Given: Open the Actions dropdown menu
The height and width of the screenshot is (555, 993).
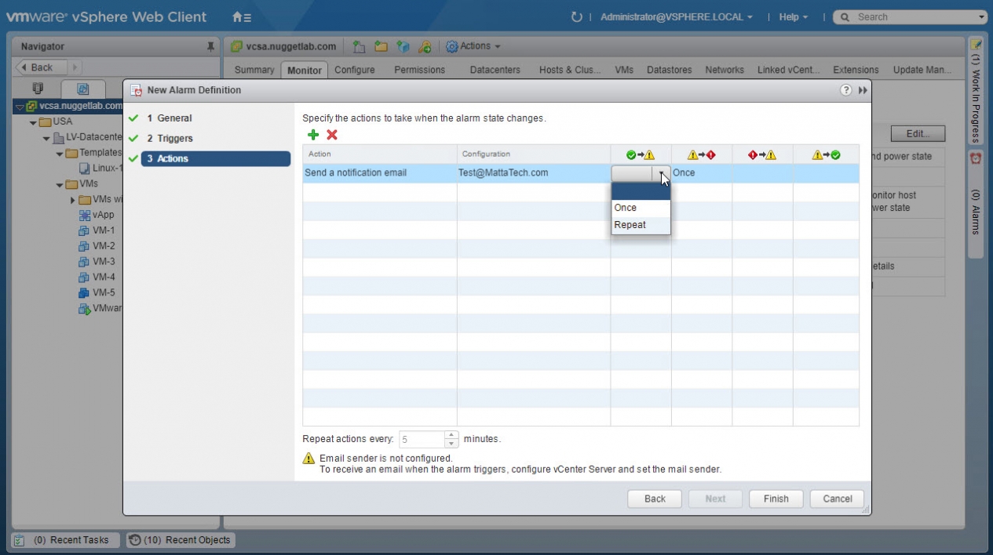Looking at the screenshot, I should tap(473, 46).
